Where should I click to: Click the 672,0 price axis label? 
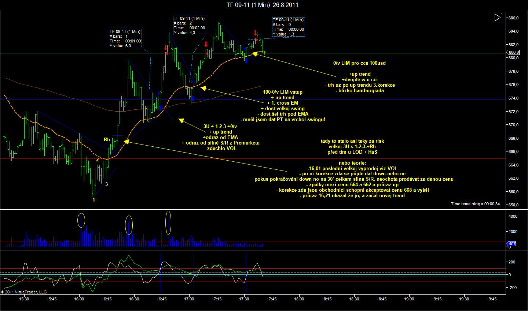point(513,112)
